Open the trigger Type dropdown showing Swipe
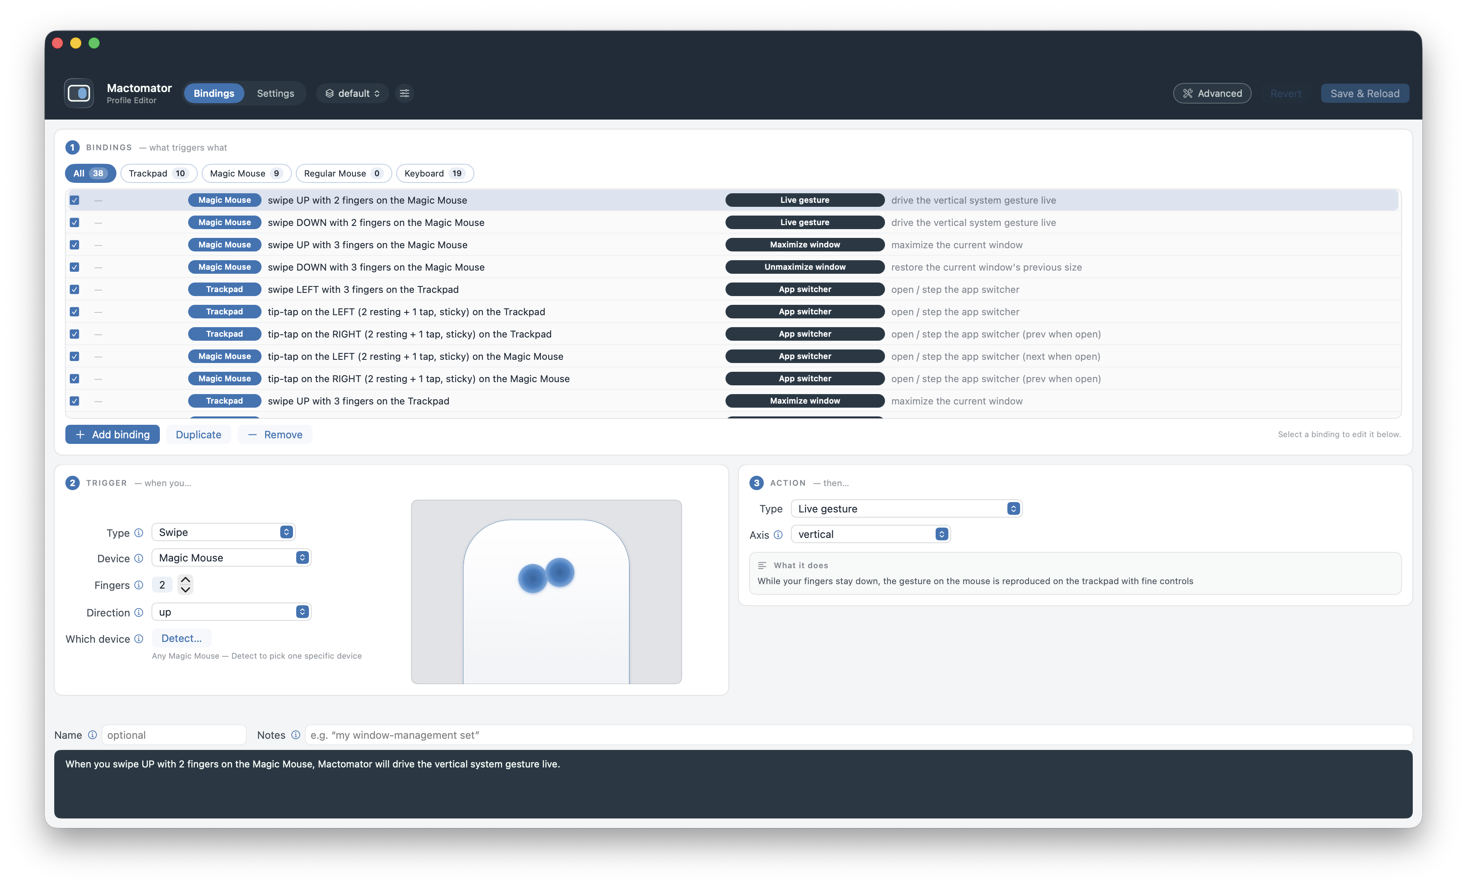Image resolution: width=1467 pixels, height=887 pixels. click(x=223, y=532)
